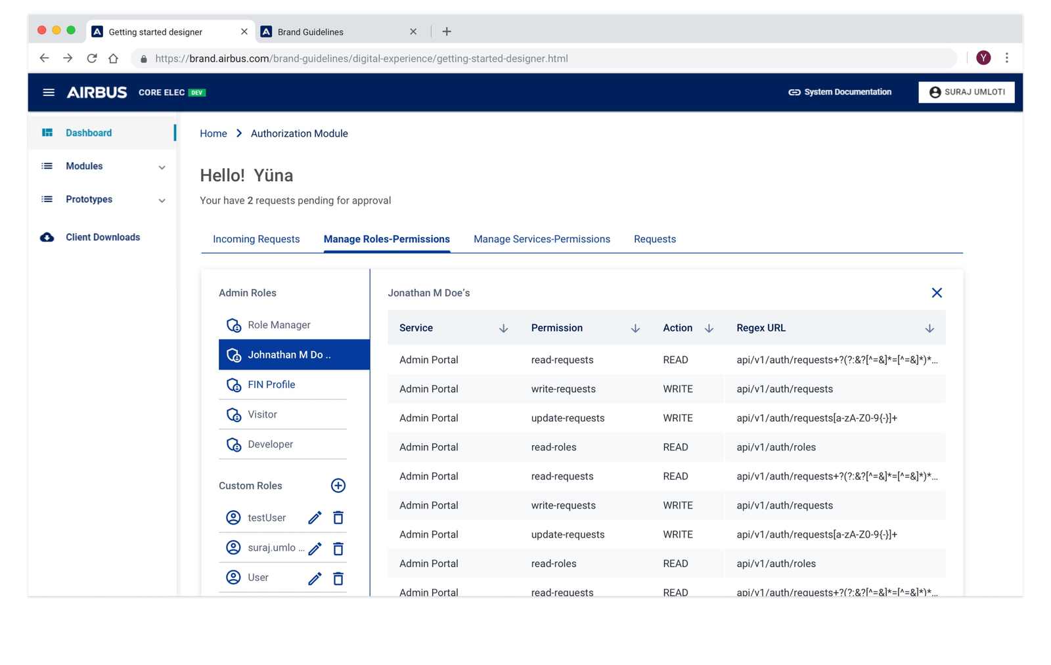Screen dimensions: 1051x665
Task: Open the Manage Services-Permissions tab
Action: [x=542, y=239]
